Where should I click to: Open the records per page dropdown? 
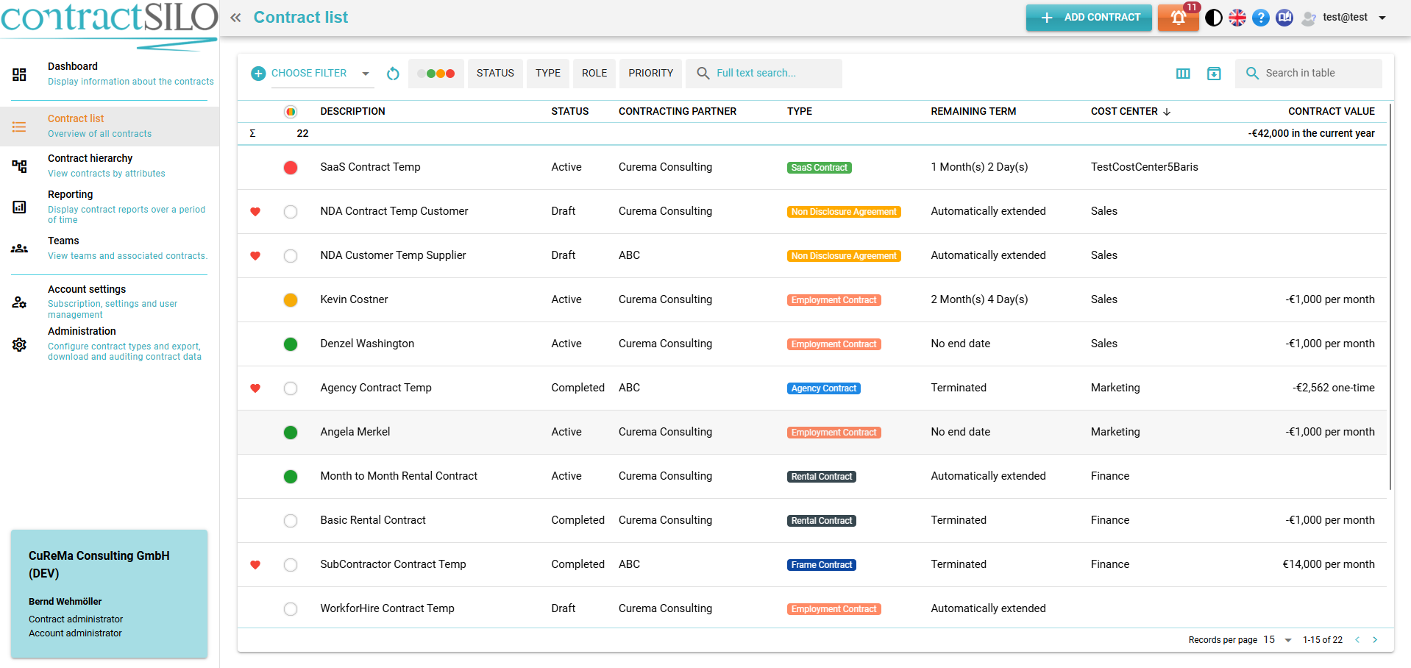pyautogui.click(x=1287, y=640)
